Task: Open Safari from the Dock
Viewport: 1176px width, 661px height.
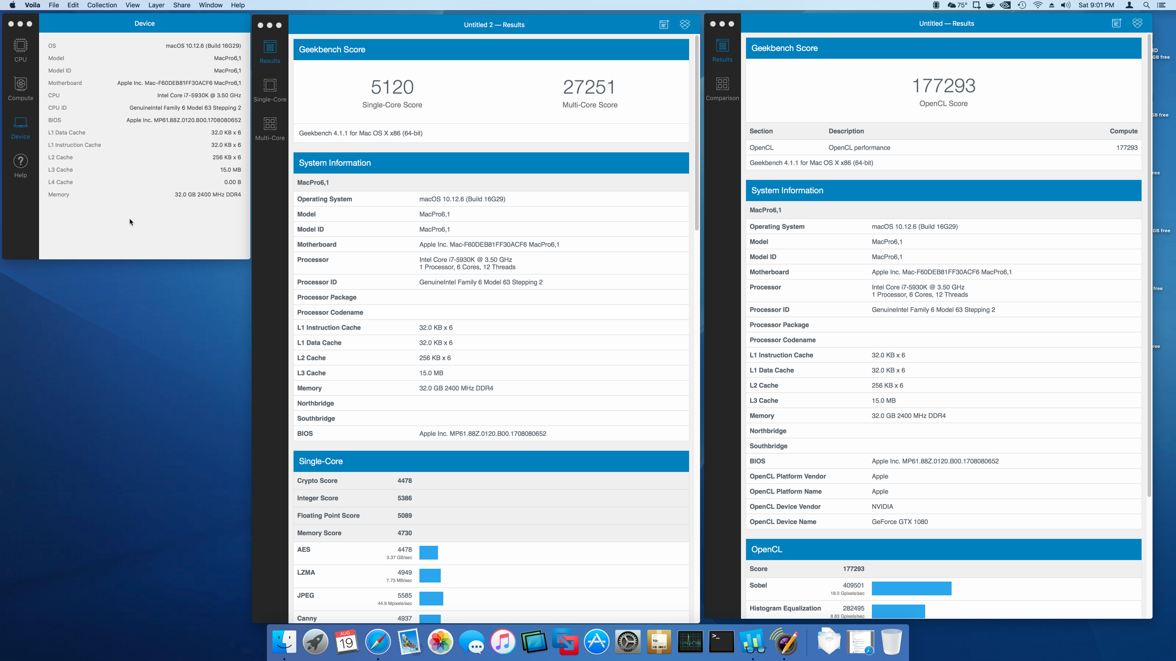Action: [378, 642]
